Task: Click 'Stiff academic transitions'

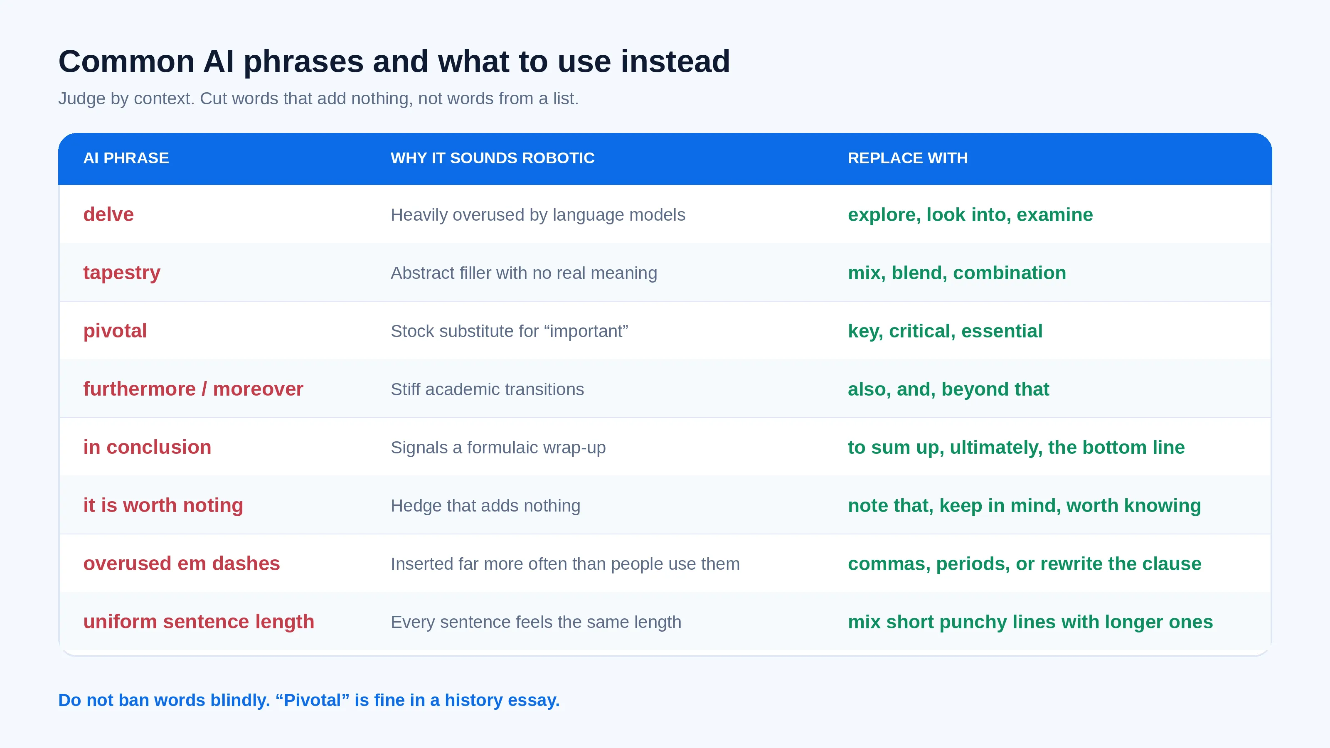Action: pyautogui.click(x=487, y=389)
